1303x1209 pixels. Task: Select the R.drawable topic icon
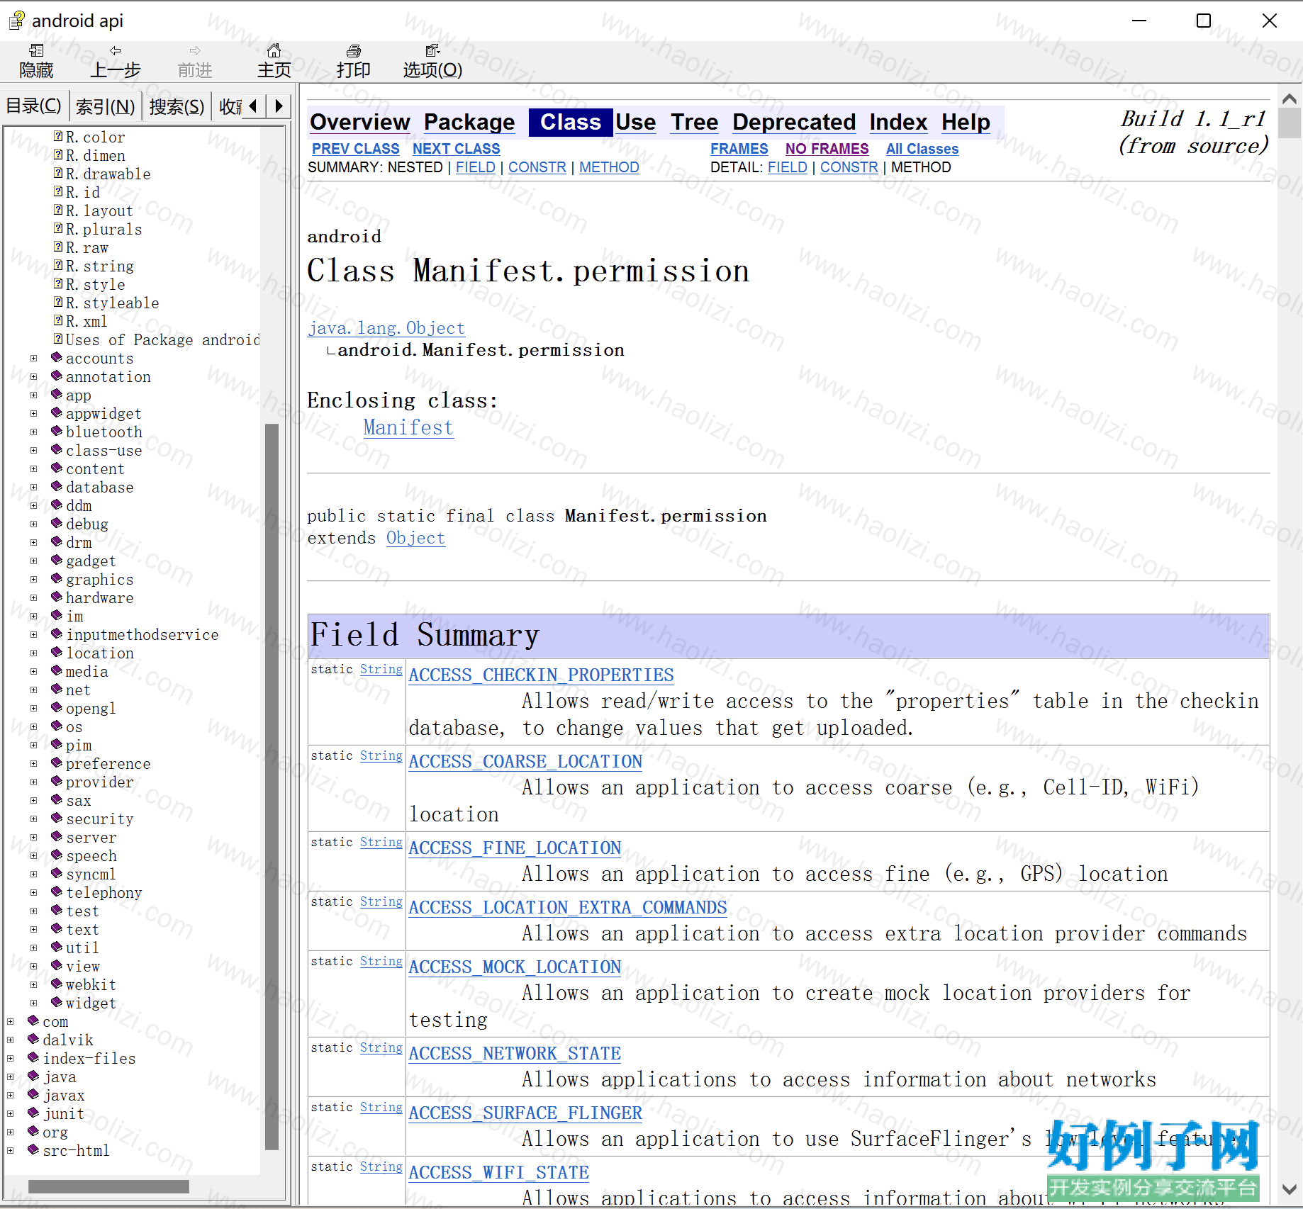point(58,173)
